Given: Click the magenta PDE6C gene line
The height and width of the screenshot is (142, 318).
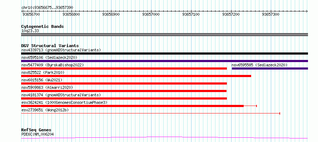Looking at the screenshot, I should tap(164, 138).
